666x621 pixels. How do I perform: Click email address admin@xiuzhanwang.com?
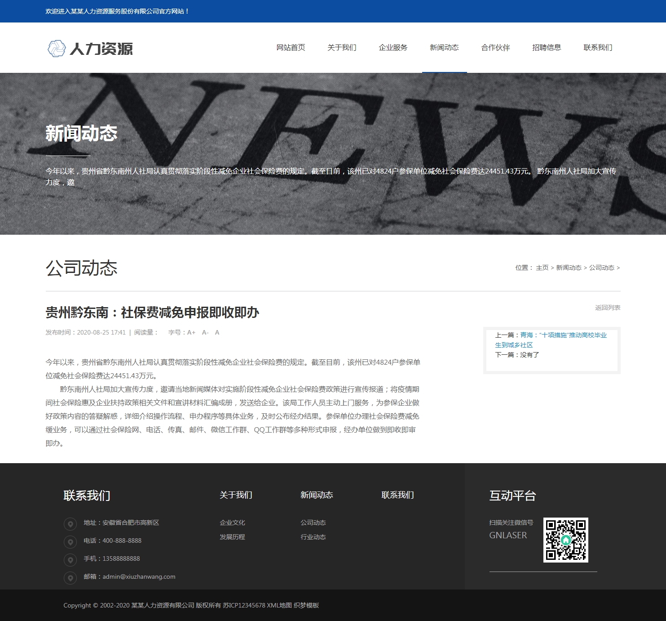pyautogui.click(x=139, y=576)
